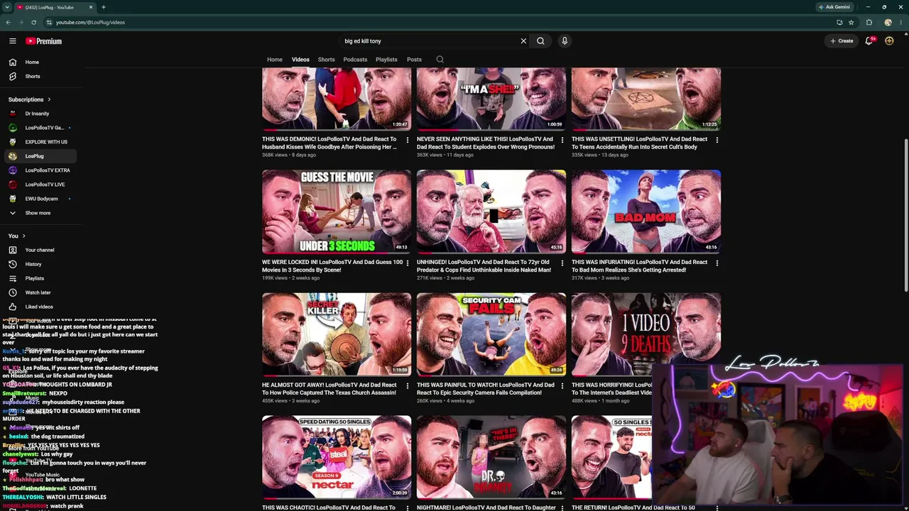Open Watch later list
909x511 pixels.
(x=38, y=292)
